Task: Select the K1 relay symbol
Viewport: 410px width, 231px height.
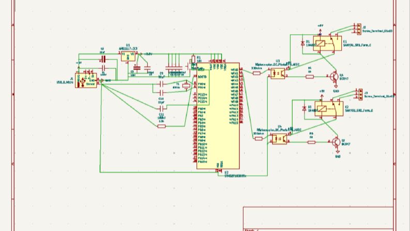Action: [327, 43]
